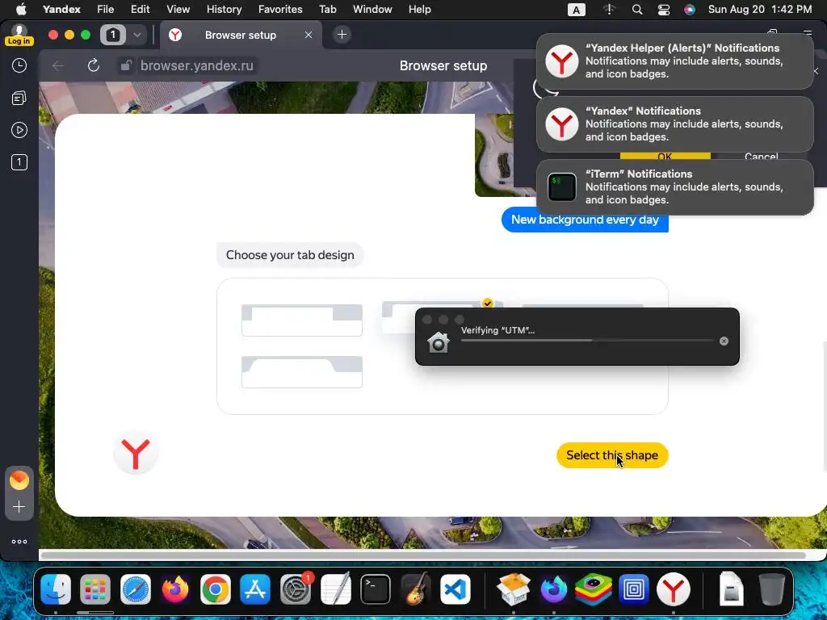Open App Store from the Dock
This screenshot has width=827, height=620.
point(255,589)
